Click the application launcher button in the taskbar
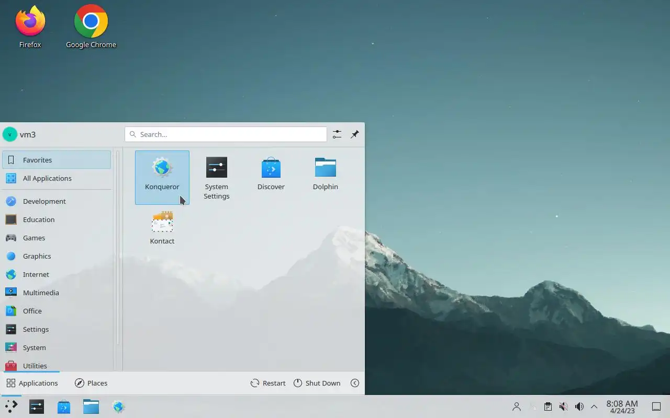The image size is (670, 418). (11, 407)
